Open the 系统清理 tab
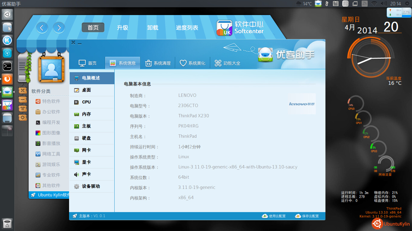412x231 pixels. click(x=158, y=63)
